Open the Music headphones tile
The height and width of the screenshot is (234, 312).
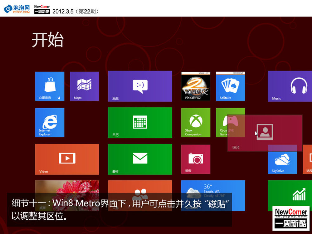290,86
